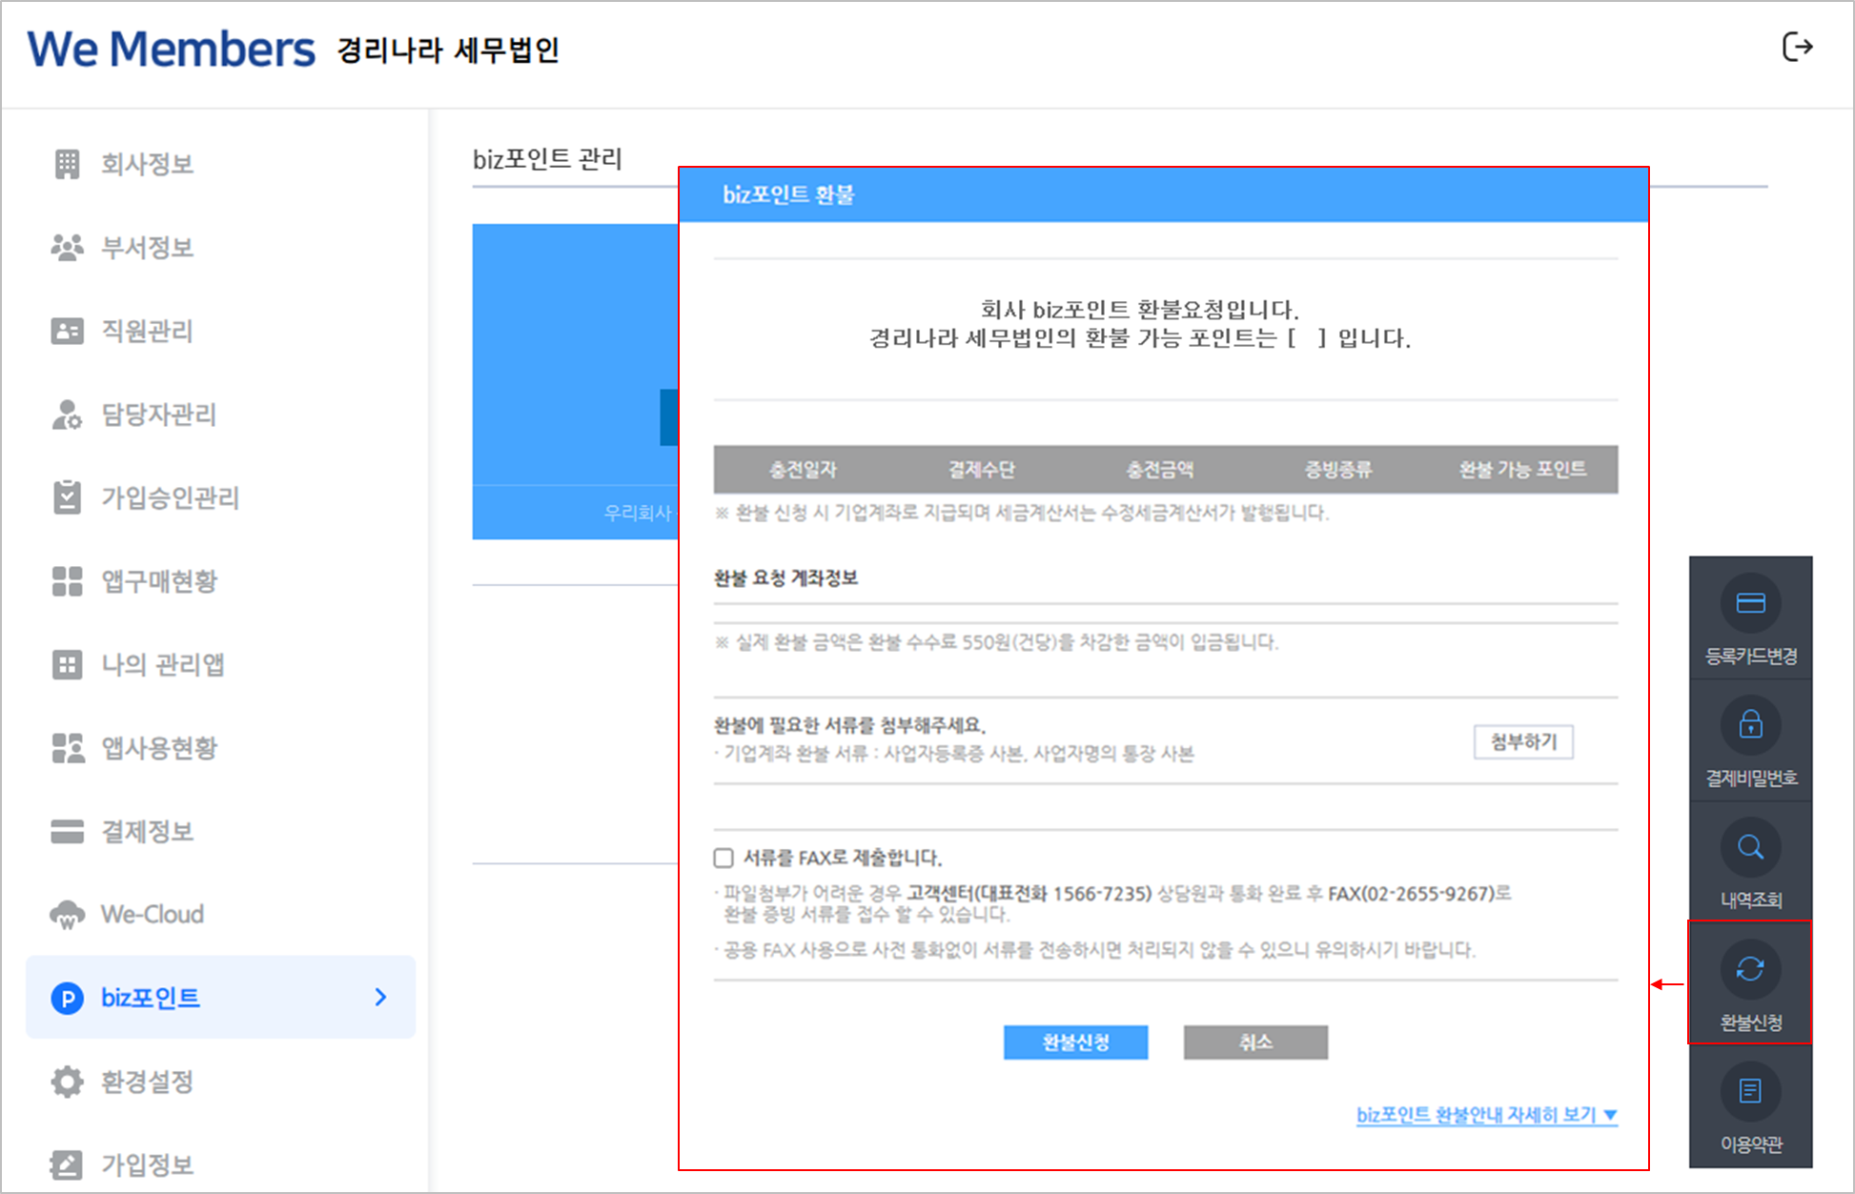Image resolution: width=1855 pixels, height=1194 pixels.
Task: Open 등록카드변경 card icon
Action: 1750,604
